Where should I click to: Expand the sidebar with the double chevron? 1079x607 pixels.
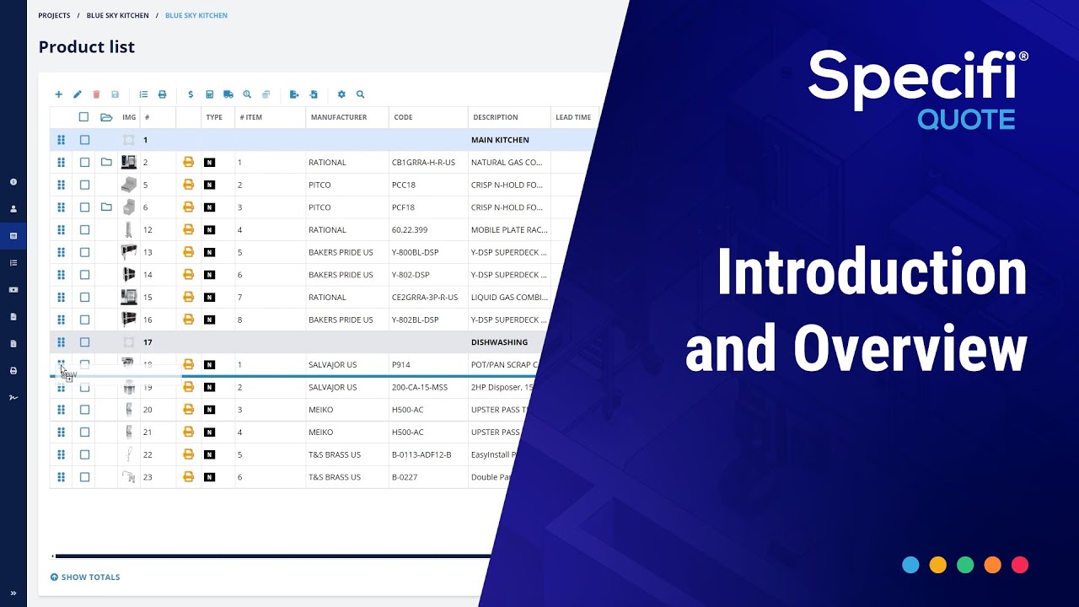click(13, 594)
